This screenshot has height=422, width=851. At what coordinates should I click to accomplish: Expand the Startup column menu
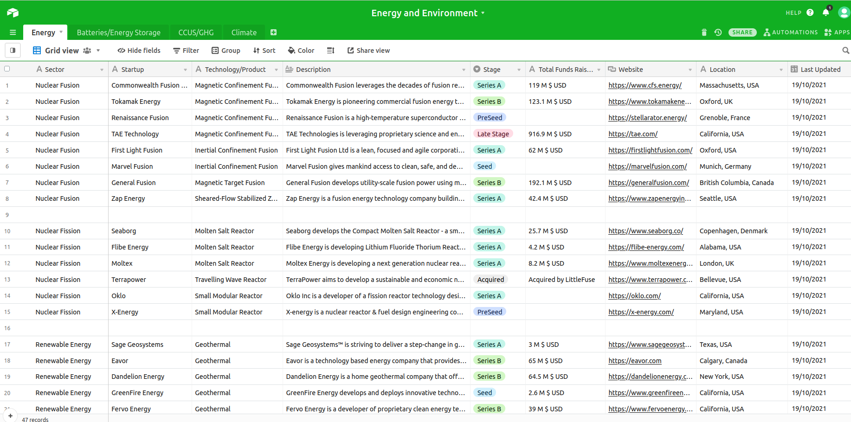(185, 70)
